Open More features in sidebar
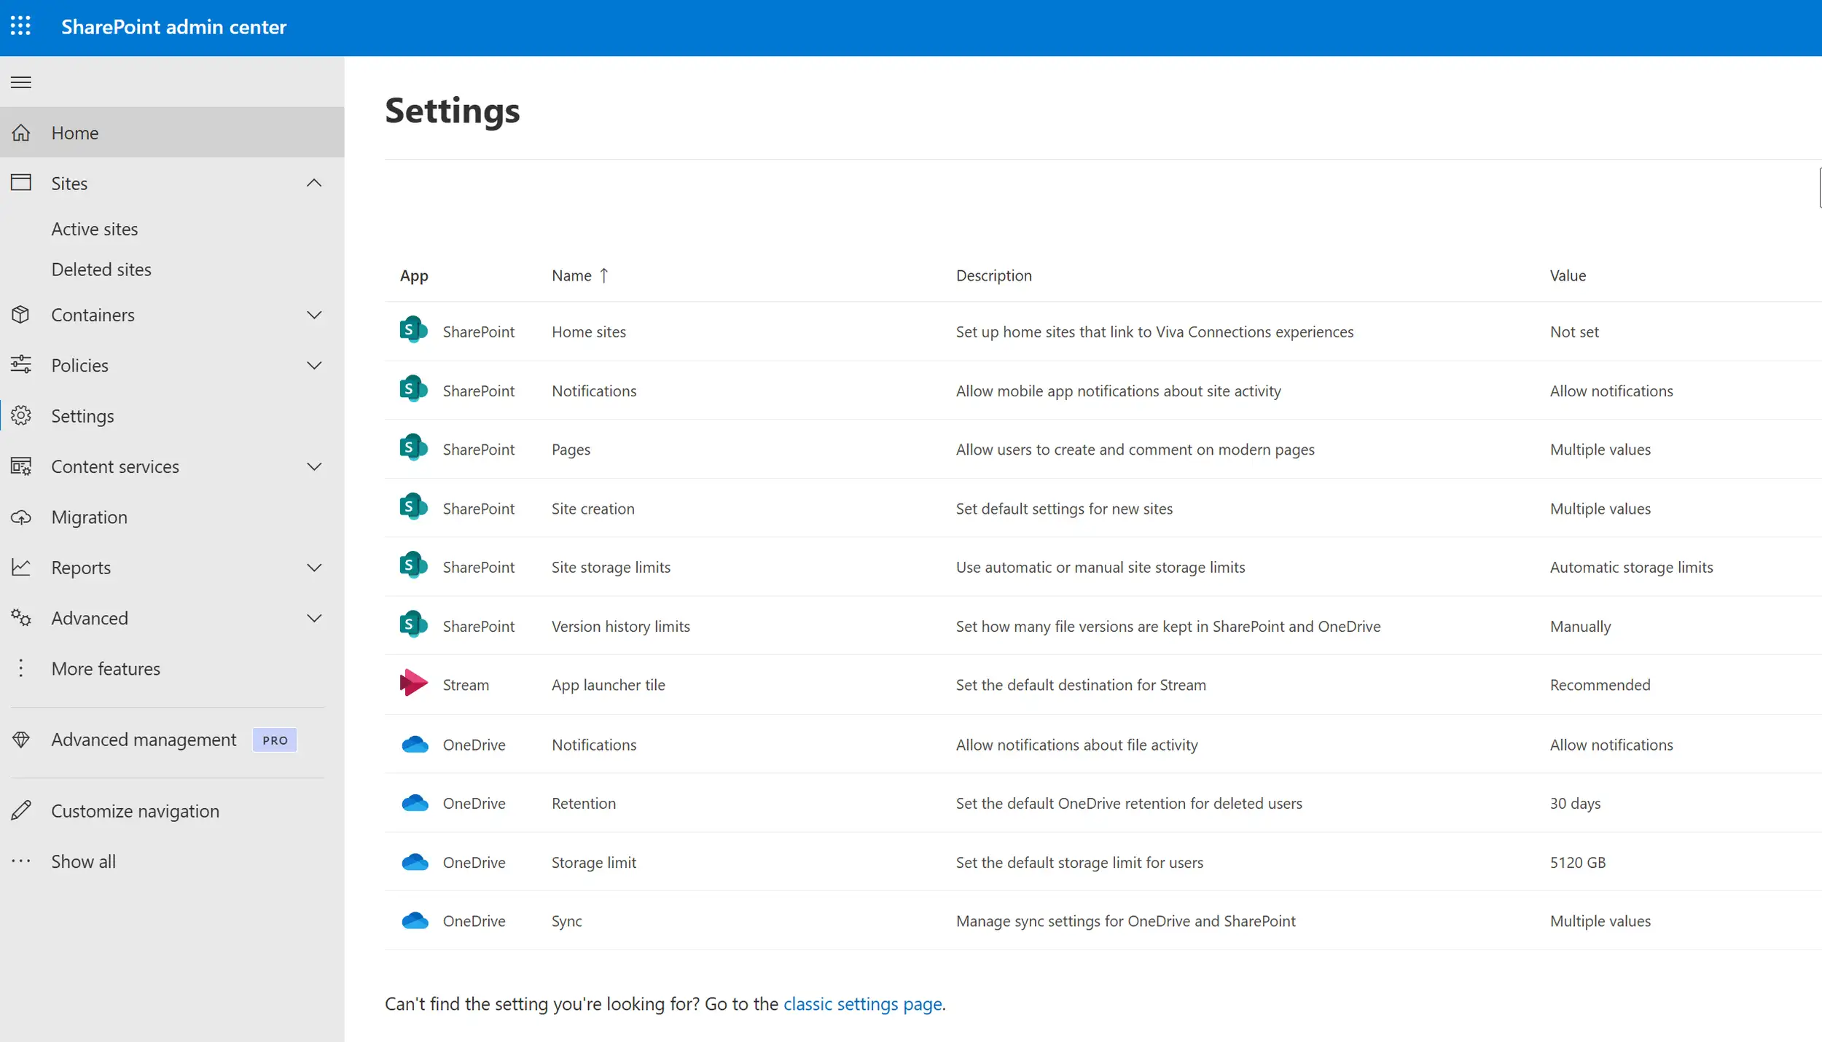1822x1042 pixels. pyautogui.click(x=106, y=668)
